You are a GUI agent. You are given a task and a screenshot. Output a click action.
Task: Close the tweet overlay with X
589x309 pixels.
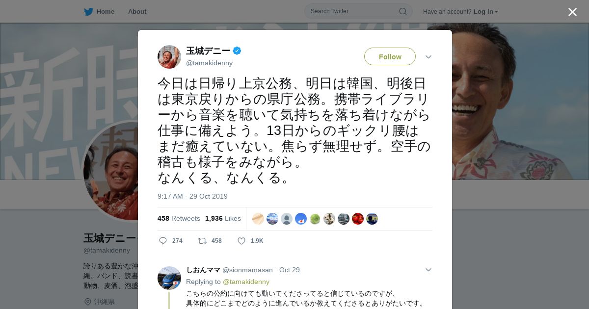click(x=572, y=12)
